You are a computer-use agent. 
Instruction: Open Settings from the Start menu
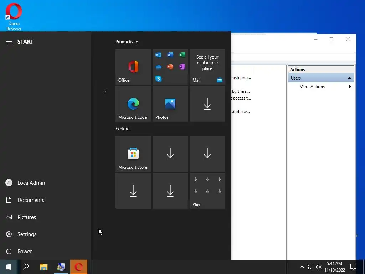tap(46, 234)
